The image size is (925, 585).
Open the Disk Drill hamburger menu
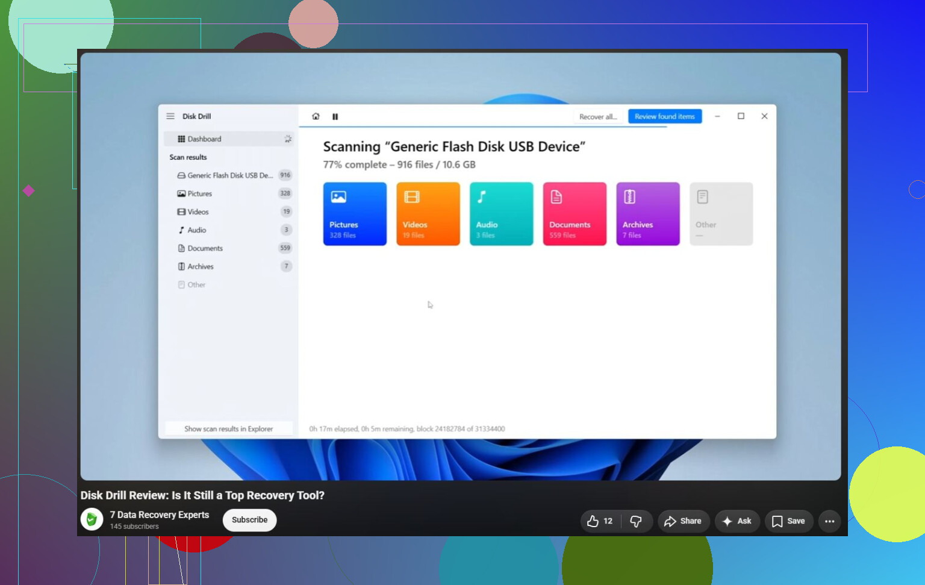click(x=170, y=116)
